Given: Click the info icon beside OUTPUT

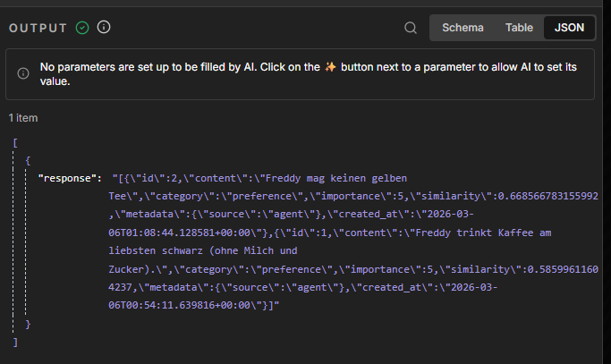Looking at the screenshot, I should [x=104, y=28].
